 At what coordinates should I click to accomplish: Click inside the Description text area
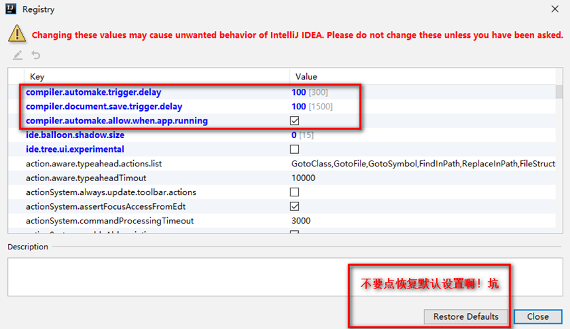click(172, 276)
